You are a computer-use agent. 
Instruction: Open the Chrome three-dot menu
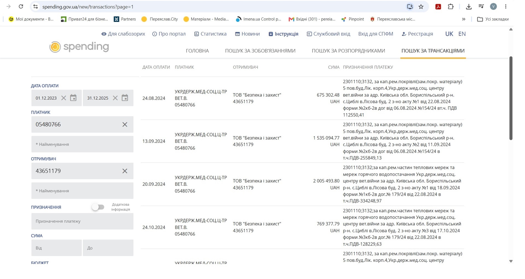tap(506, 7)
